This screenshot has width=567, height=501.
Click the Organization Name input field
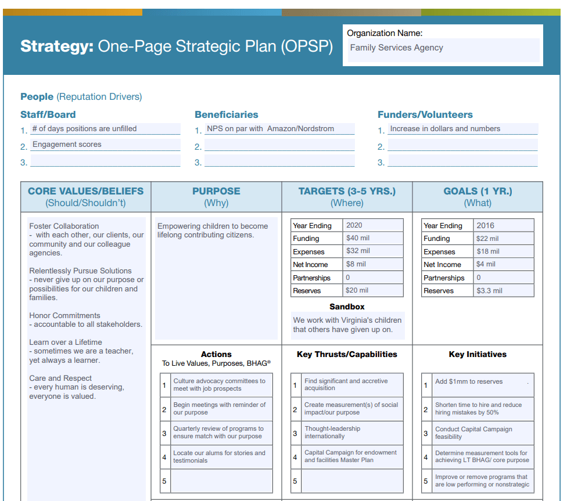(444, 49)
